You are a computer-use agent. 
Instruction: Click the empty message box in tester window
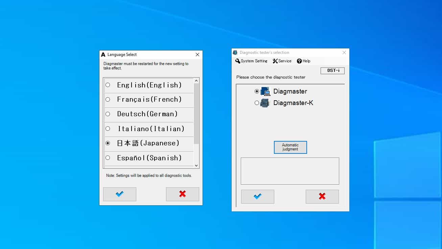click(x=290, y=171)
